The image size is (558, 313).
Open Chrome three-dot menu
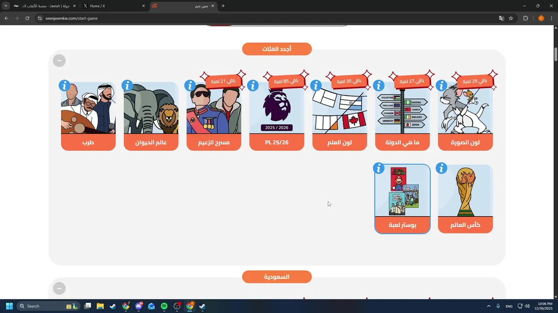pyautogui.click(x=551, y=18)
